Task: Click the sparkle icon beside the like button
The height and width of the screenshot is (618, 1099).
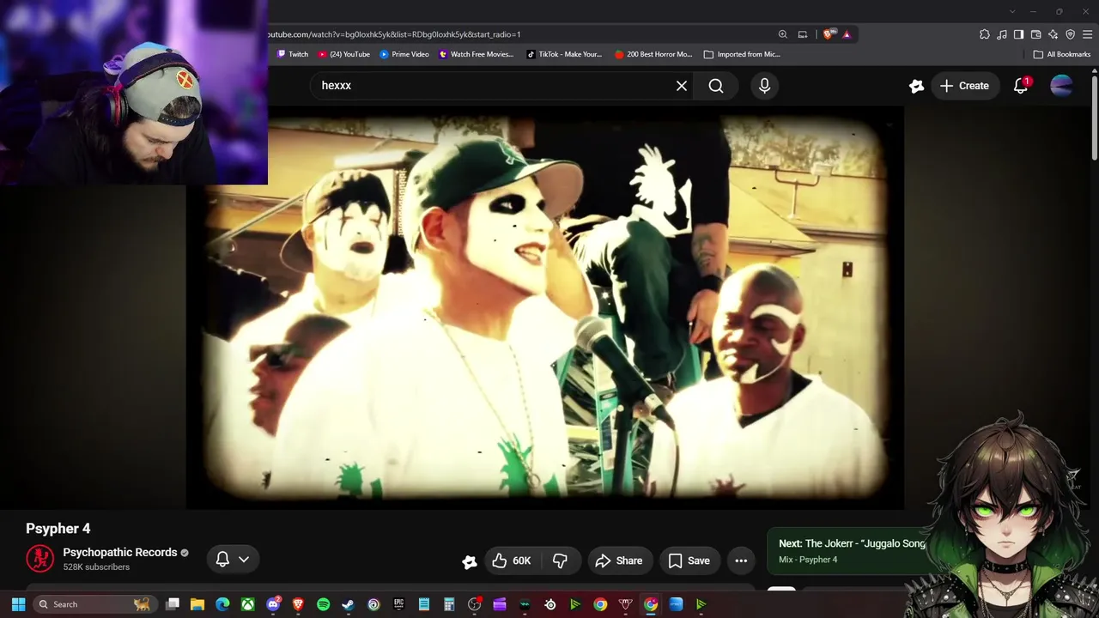Action: pos(469,561)
